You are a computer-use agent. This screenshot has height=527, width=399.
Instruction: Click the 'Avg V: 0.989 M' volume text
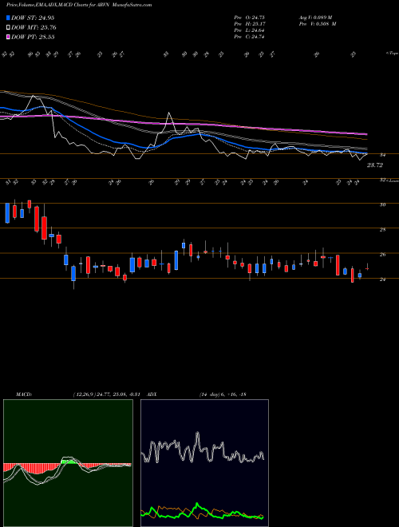click(x=315, y=18)
